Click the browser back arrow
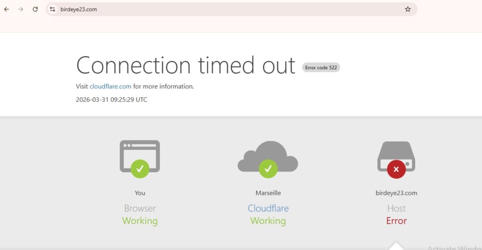 point(7,9)
